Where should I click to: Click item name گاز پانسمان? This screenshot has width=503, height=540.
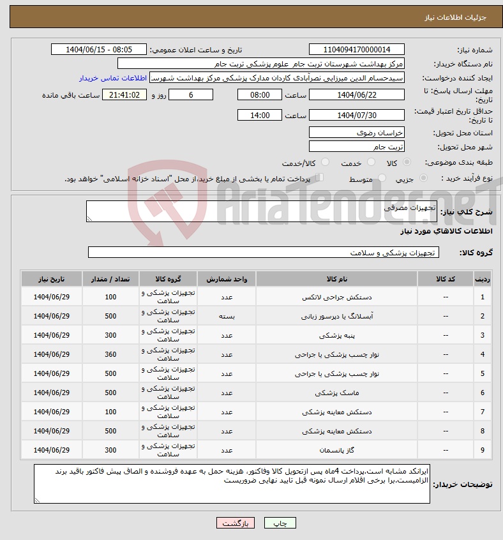point(336,451)
